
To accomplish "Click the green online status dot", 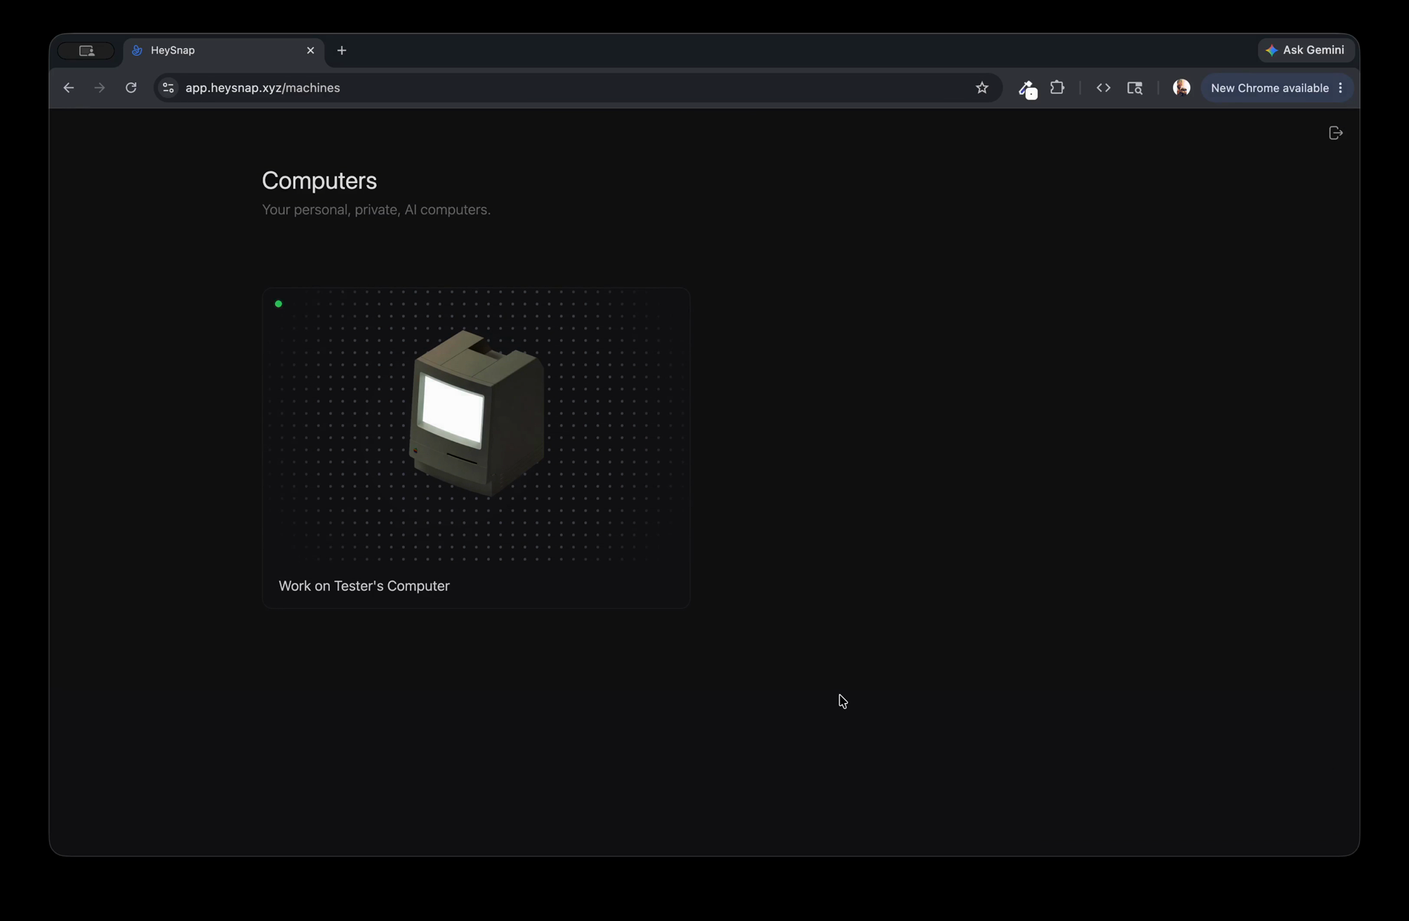I will pos(278,304).
